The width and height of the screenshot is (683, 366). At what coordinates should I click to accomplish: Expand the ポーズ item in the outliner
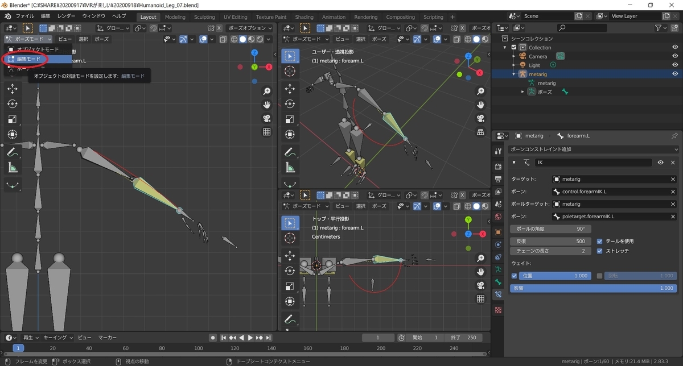point(523,91)
